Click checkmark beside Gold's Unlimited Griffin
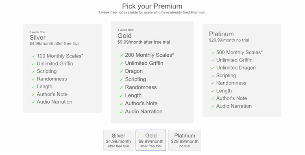 121,64
